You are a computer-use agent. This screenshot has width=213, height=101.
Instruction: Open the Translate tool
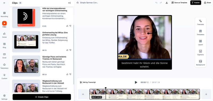point(200,22)
